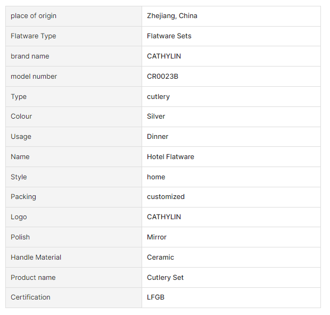Click the 'Colour' row label

tap(21, 117)
